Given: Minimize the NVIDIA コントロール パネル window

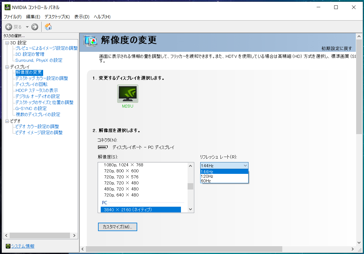Looking at the screenshot, I should [318, 8].
